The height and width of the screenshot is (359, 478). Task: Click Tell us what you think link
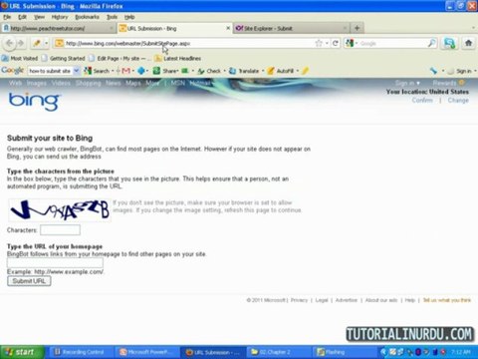pyautogui.click(x=447, y=300)
